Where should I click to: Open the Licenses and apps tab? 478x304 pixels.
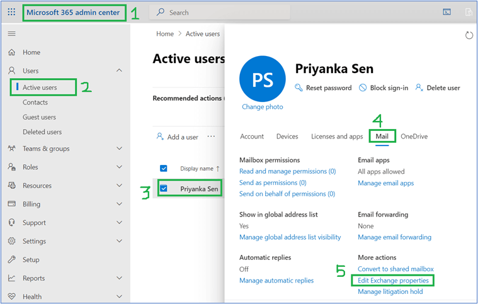point(337,137)
